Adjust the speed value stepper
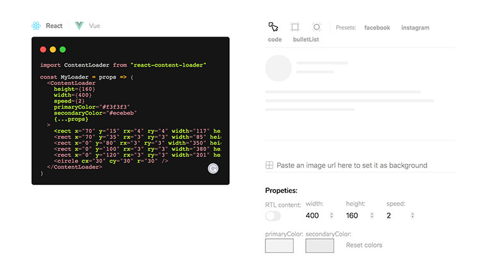481x269 pixels. click(412, 216)
